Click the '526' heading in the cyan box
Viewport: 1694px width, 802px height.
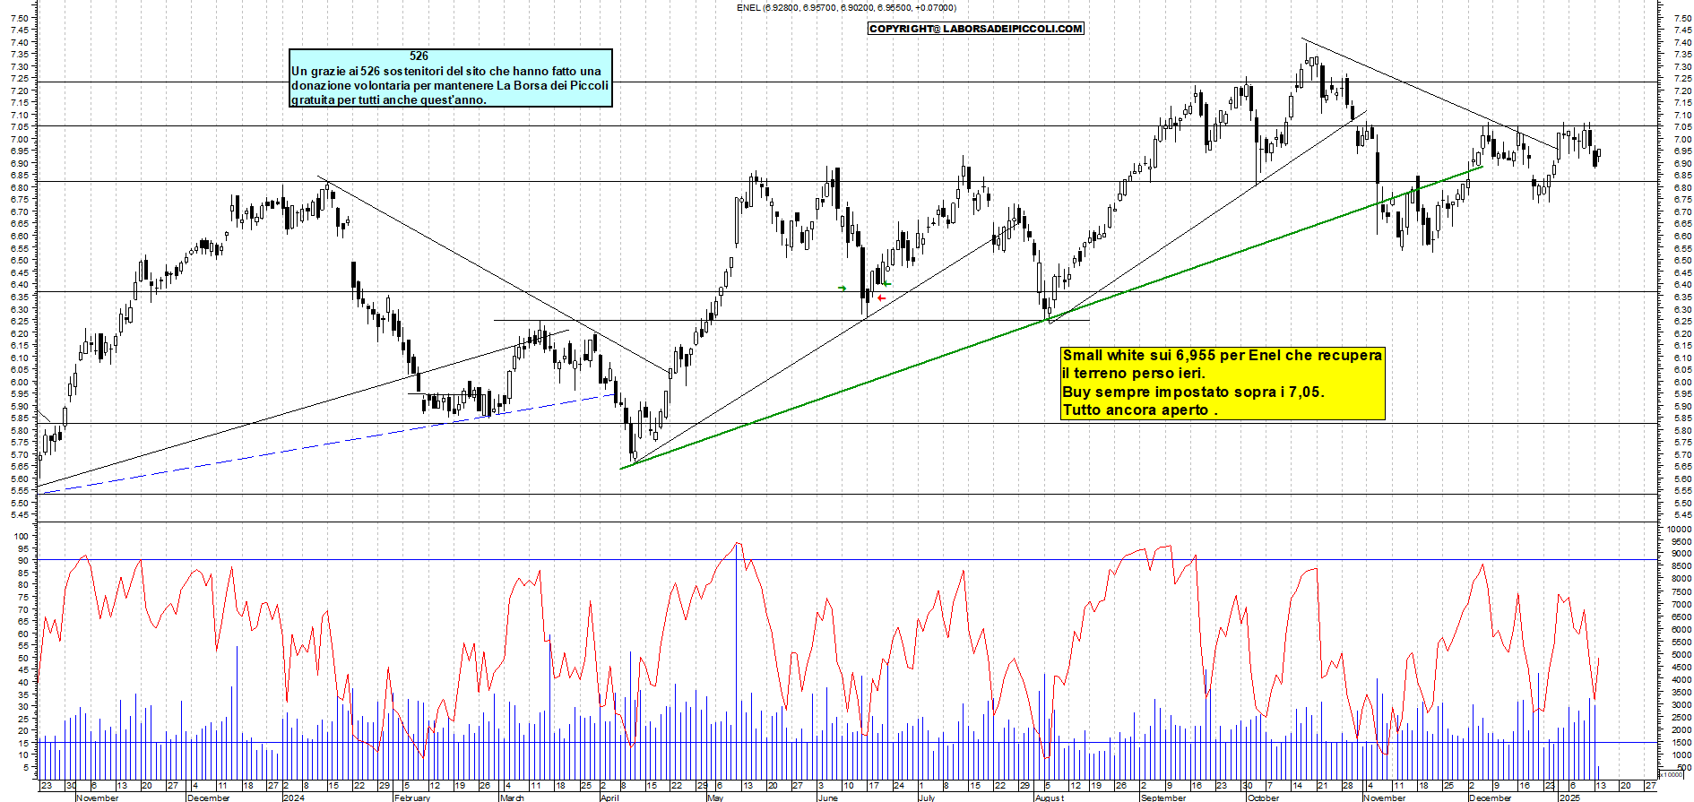click(419, 56)
